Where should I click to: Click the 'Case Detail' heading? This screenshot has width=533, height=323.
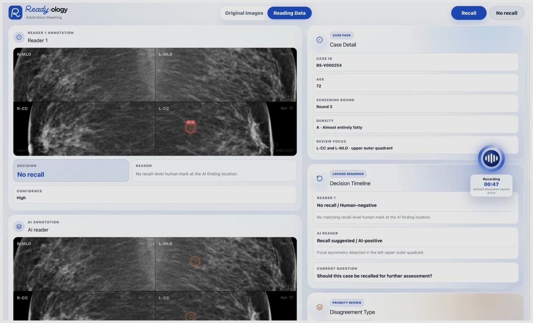tap(343, 45)
